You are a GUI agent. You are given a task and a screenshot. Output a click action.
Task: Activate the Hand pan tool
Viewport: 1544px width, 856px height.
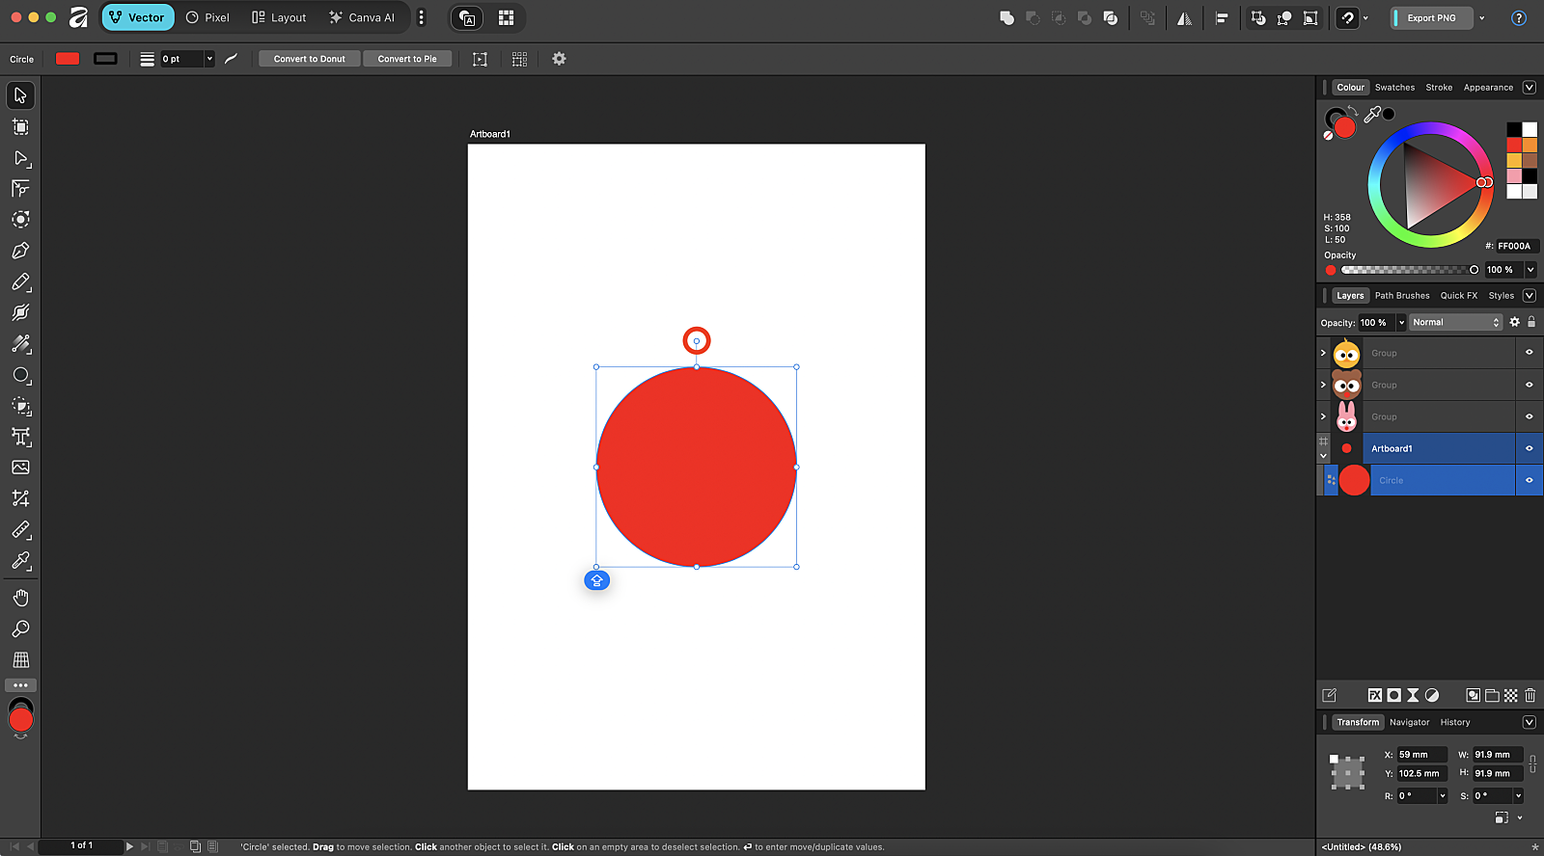pos(20,598)
